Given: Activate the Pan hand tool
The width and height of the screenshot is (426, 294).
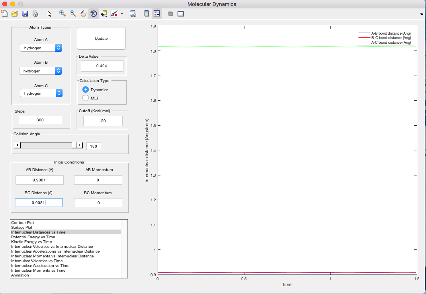Looking at the screenshot, I should click(83, 14).
